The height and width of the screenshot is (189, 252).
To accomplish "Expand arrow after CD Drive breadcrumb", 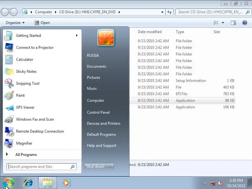I will [119, 12].
